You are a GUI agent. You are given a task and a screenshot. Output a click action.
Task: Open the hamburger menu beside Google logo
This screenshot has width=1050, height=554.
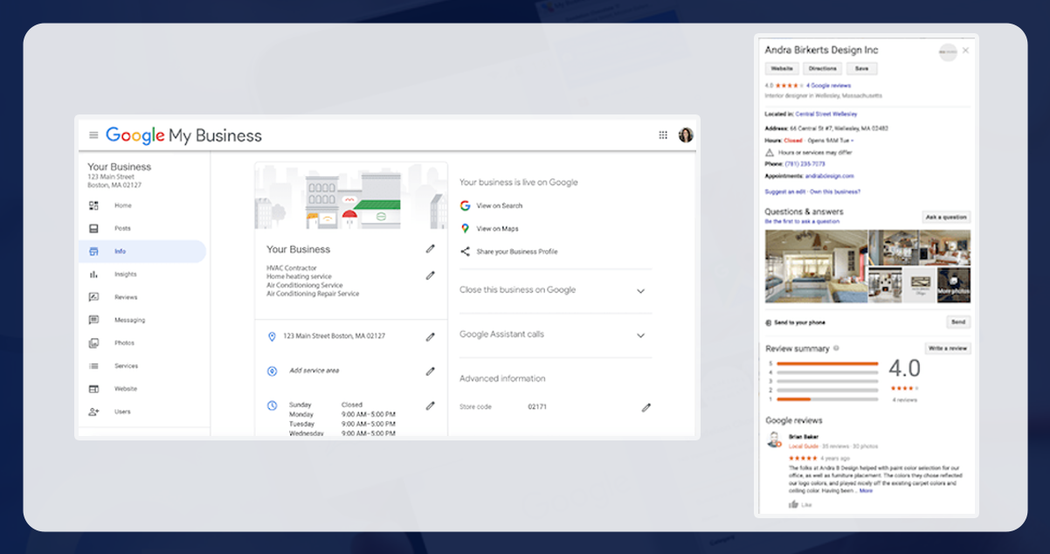pos(93,135)
